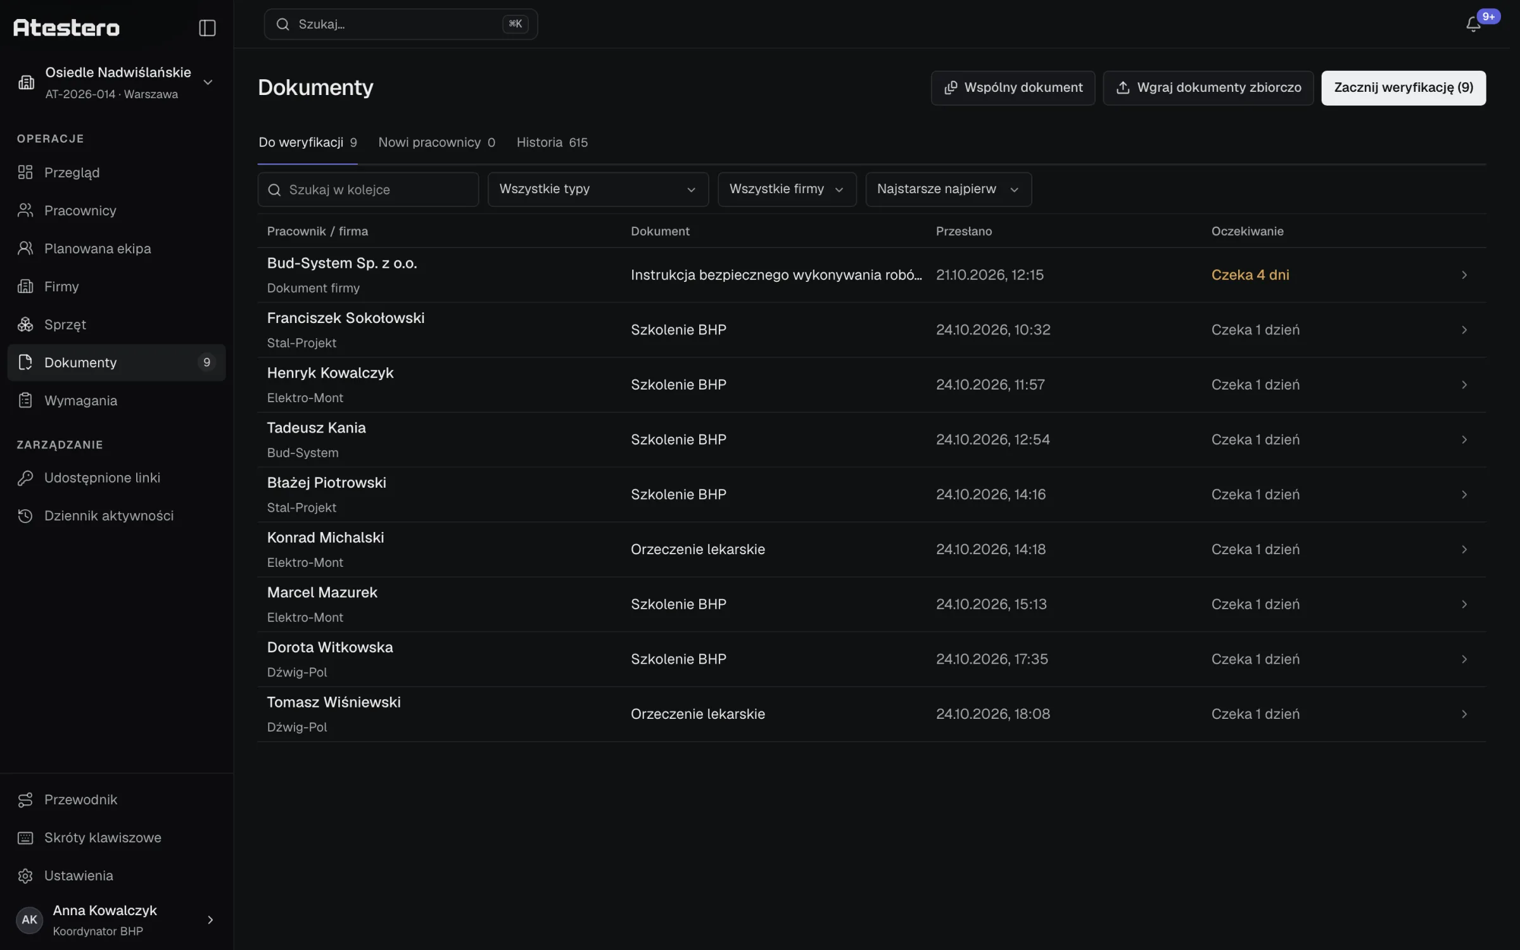
Task: Open the Najstarsze najpierw sort dropdown
Action: tap(948, 189)
